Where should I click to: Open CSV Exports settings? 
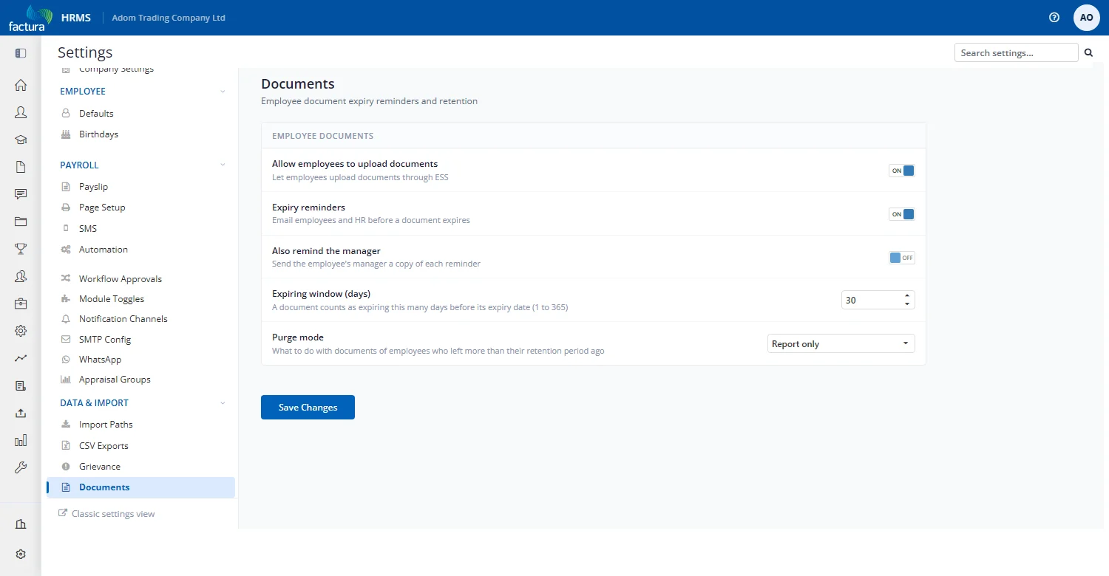[x=104, y=446]
